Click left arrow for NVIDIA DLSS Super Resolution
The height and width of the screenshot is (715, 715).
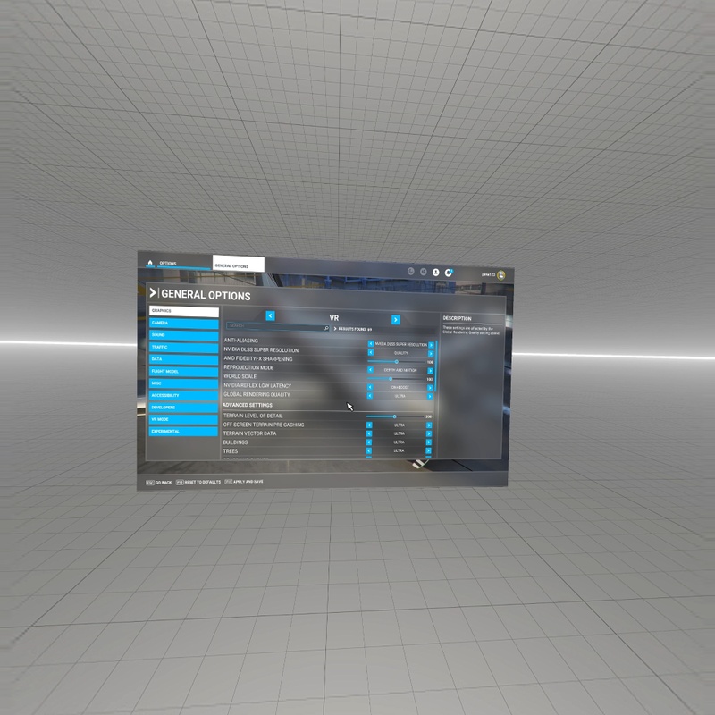click(371, 352)
